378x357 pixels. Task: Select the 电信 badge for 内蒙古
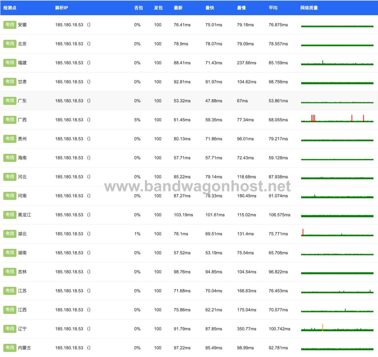10,348
